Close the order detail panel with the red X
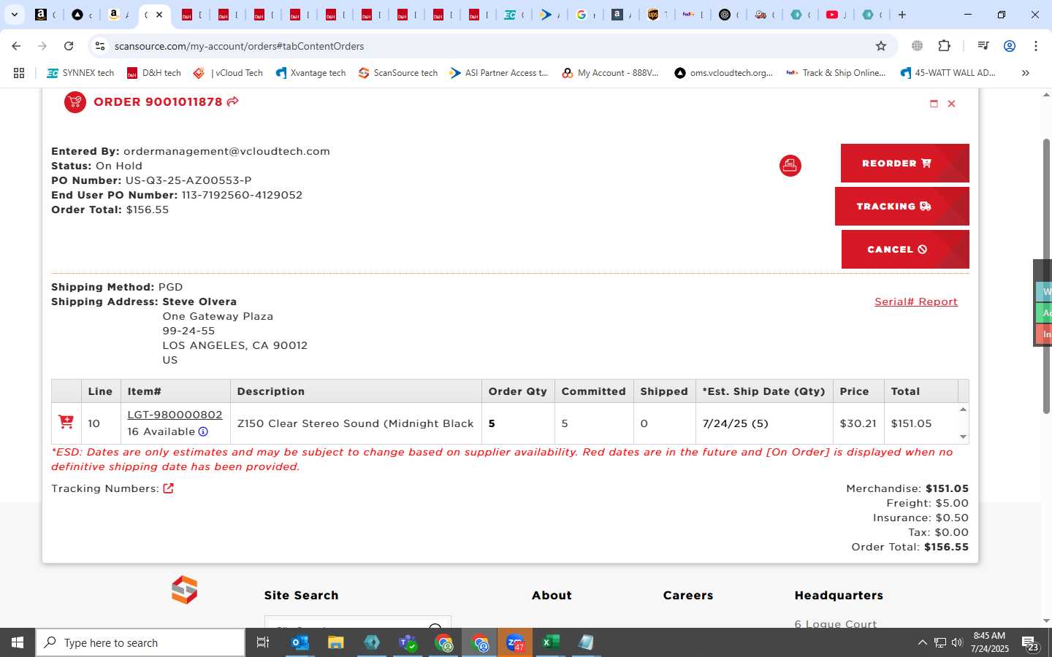Image resolution: width=1052 pixels, height=657 pixels. [951, 104]
